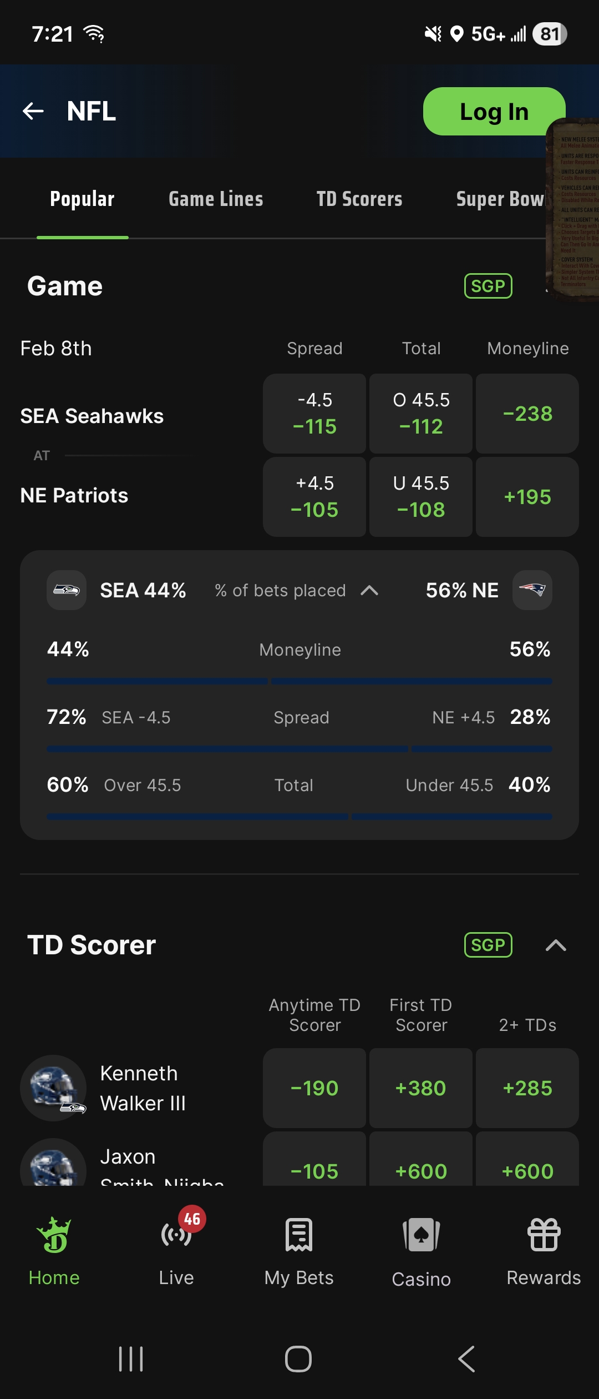Switch to the TD Scorers tab

359,199
